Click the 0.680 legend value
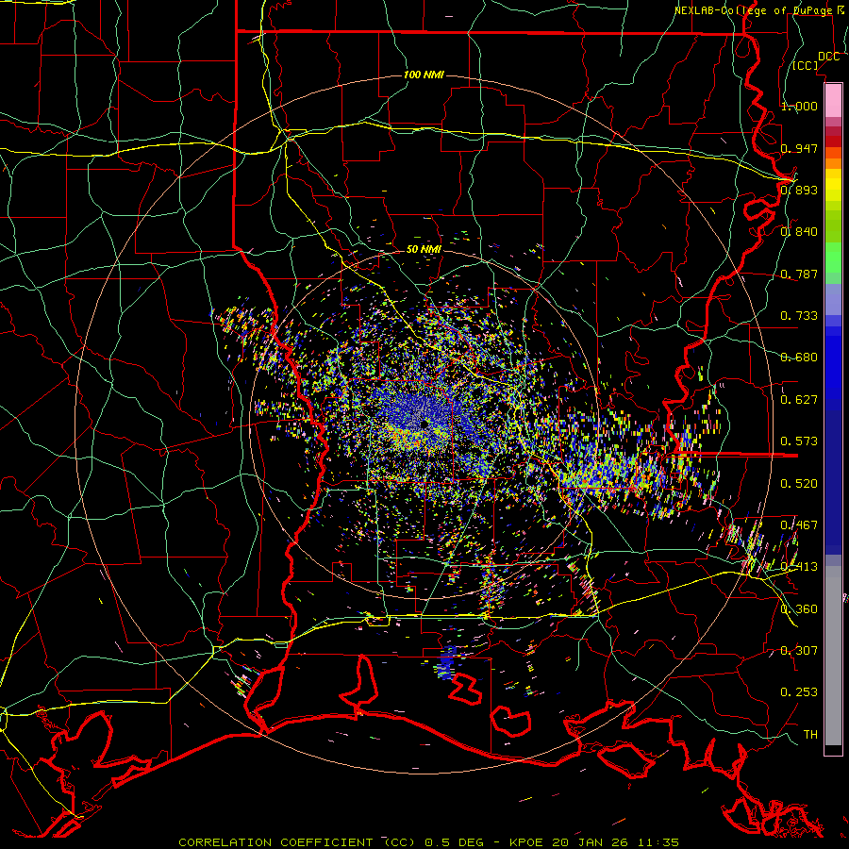Viewport: 849px width, 849px height. (799, 358)
